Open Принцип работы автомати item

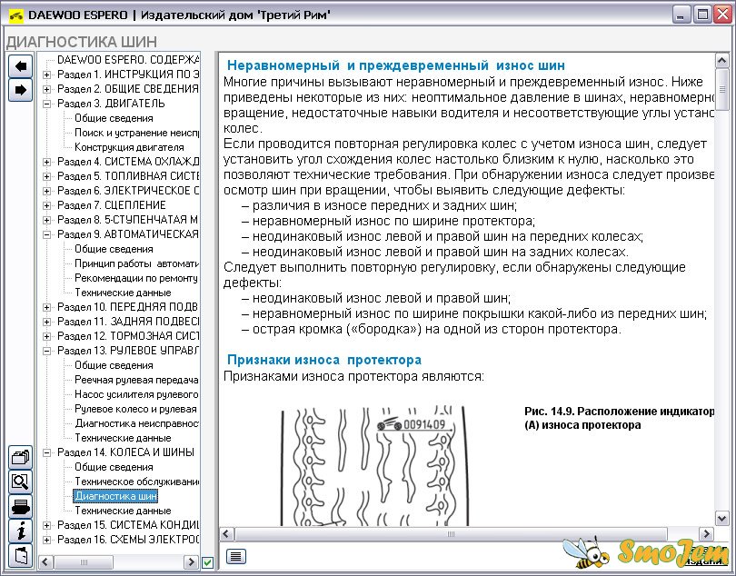(x=137, y=263)
